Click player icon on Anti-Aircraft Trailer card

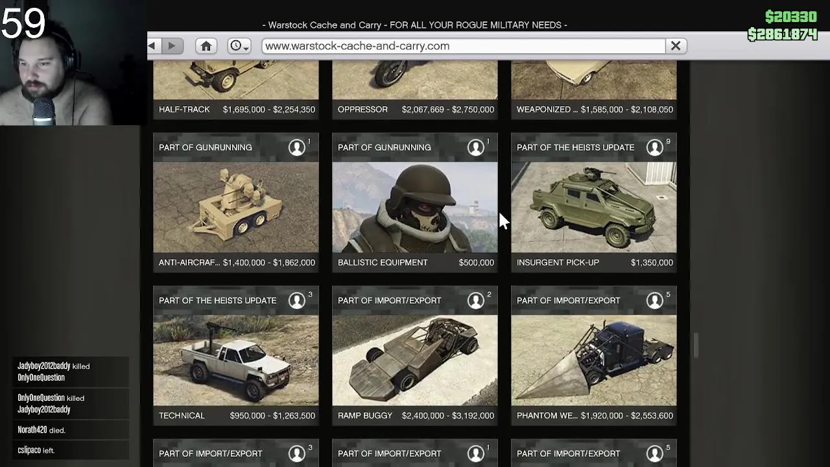tap(297, 148)
